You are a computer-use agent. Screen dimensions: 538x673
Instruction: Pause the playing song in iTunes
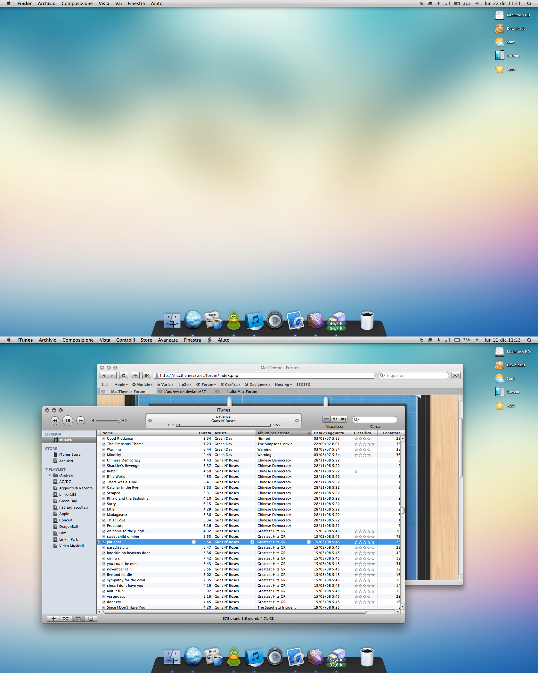[x=68, y=420]
